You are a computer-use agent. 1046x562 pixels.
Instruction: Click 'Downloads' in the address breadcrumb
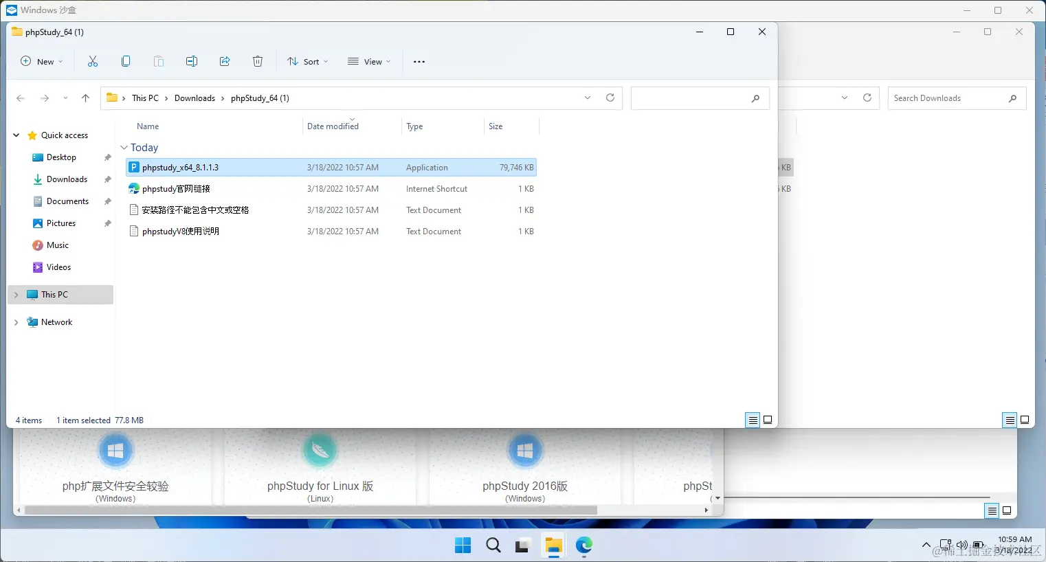(194, 98)
